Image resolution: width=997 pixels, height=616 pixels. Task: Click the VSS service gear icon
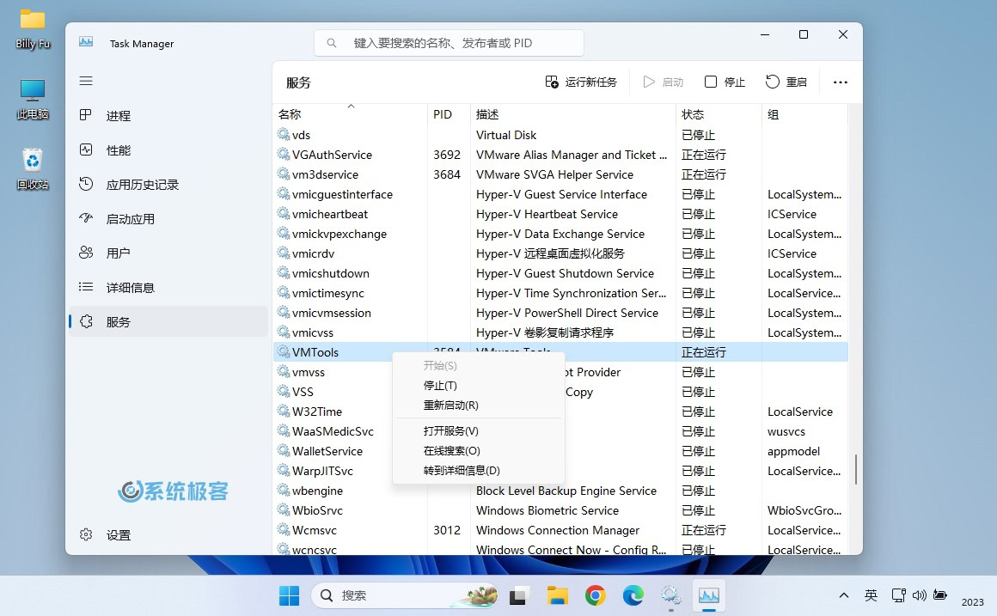[x=284, y=390]
